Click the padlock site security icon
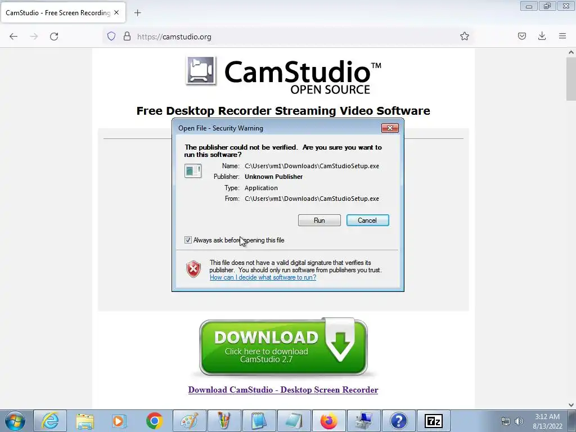 tap(127, 37)
